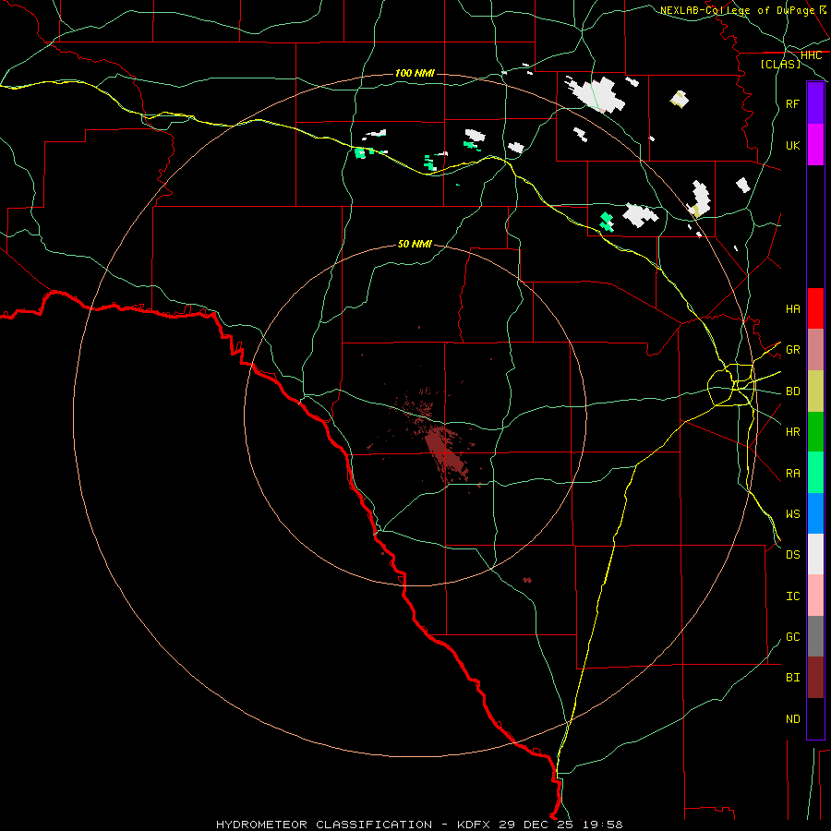Click the ND legend label

(792, 718)
